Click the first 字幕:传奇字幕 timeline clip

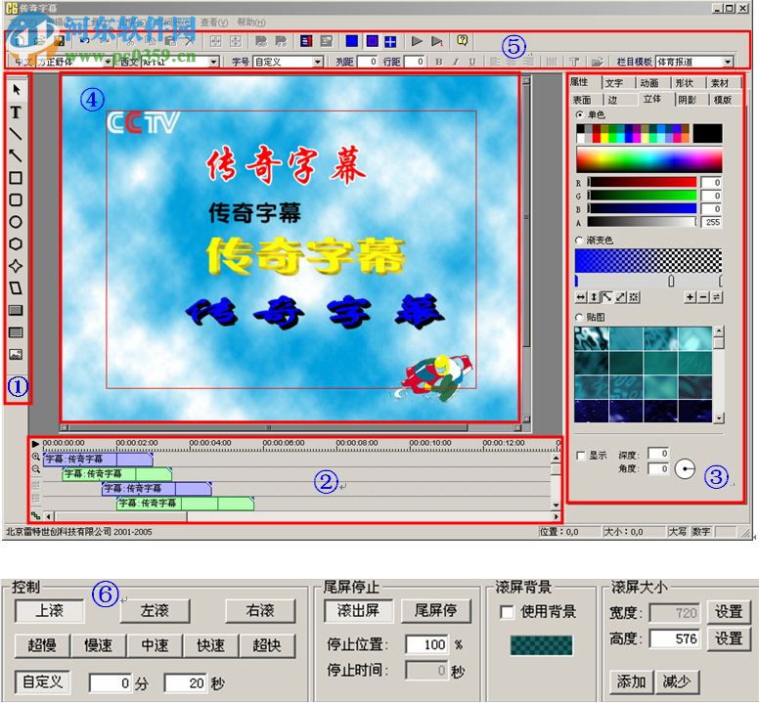(x=98, y=460)
